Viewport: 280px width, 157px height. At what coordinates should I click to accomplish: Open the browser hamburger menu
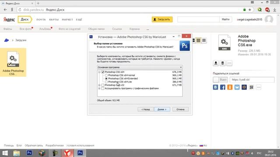(252, 3)
